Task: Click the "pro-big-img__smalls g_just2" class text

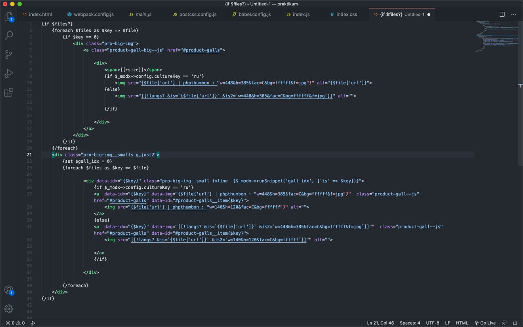Action: (x=119, y=155)
